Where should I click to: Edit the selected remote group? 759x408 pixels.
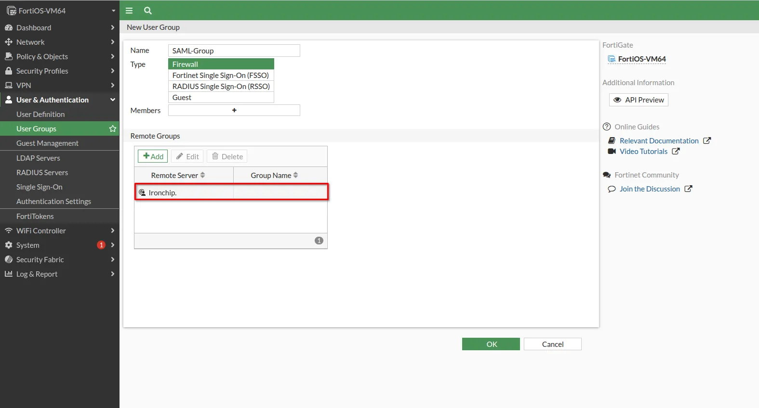tap(187, 156)
